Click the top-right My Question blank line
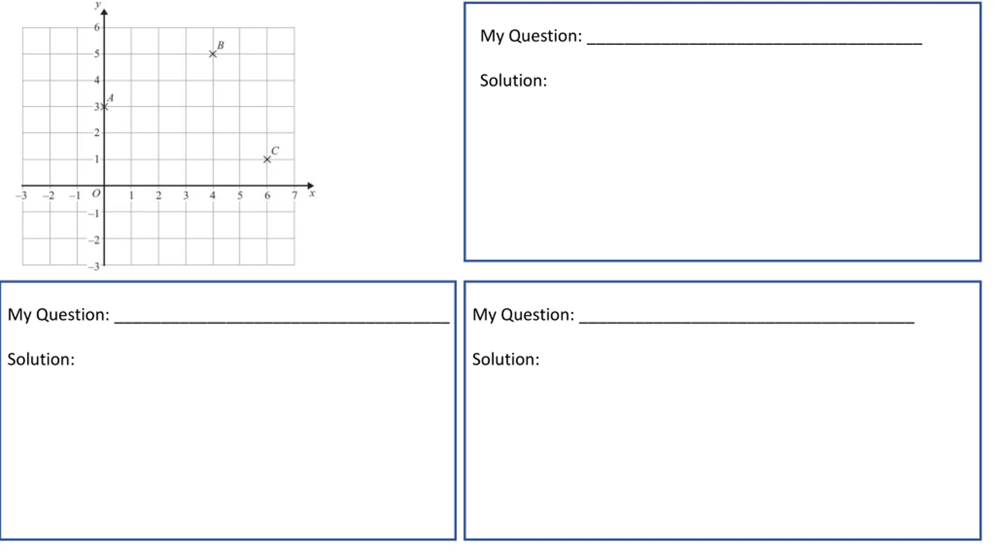 click(x=754, y=44)
